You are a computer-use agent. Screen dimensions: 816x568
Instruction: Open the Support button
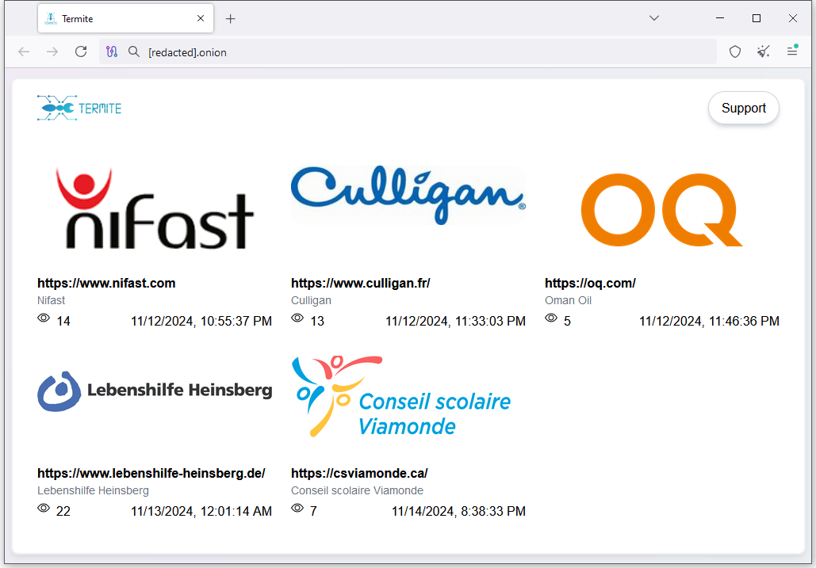click(743, 108)
